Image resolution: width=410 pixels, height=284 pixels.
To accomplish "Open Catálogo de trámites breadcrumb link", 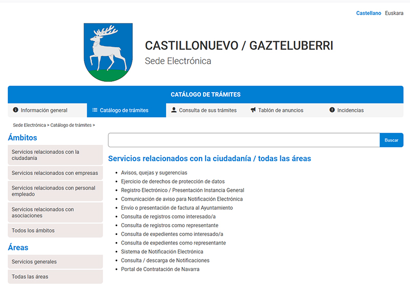I will pyautogui.click(x=71, y=125).
